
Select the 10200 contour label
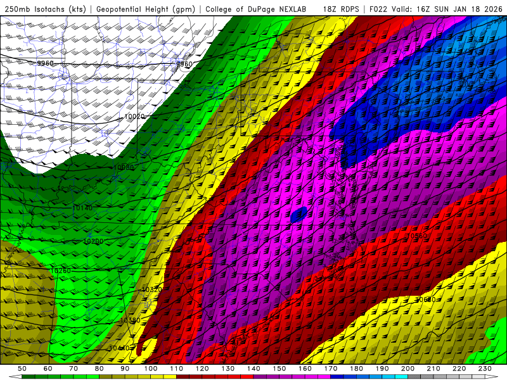tap(93, 241)
